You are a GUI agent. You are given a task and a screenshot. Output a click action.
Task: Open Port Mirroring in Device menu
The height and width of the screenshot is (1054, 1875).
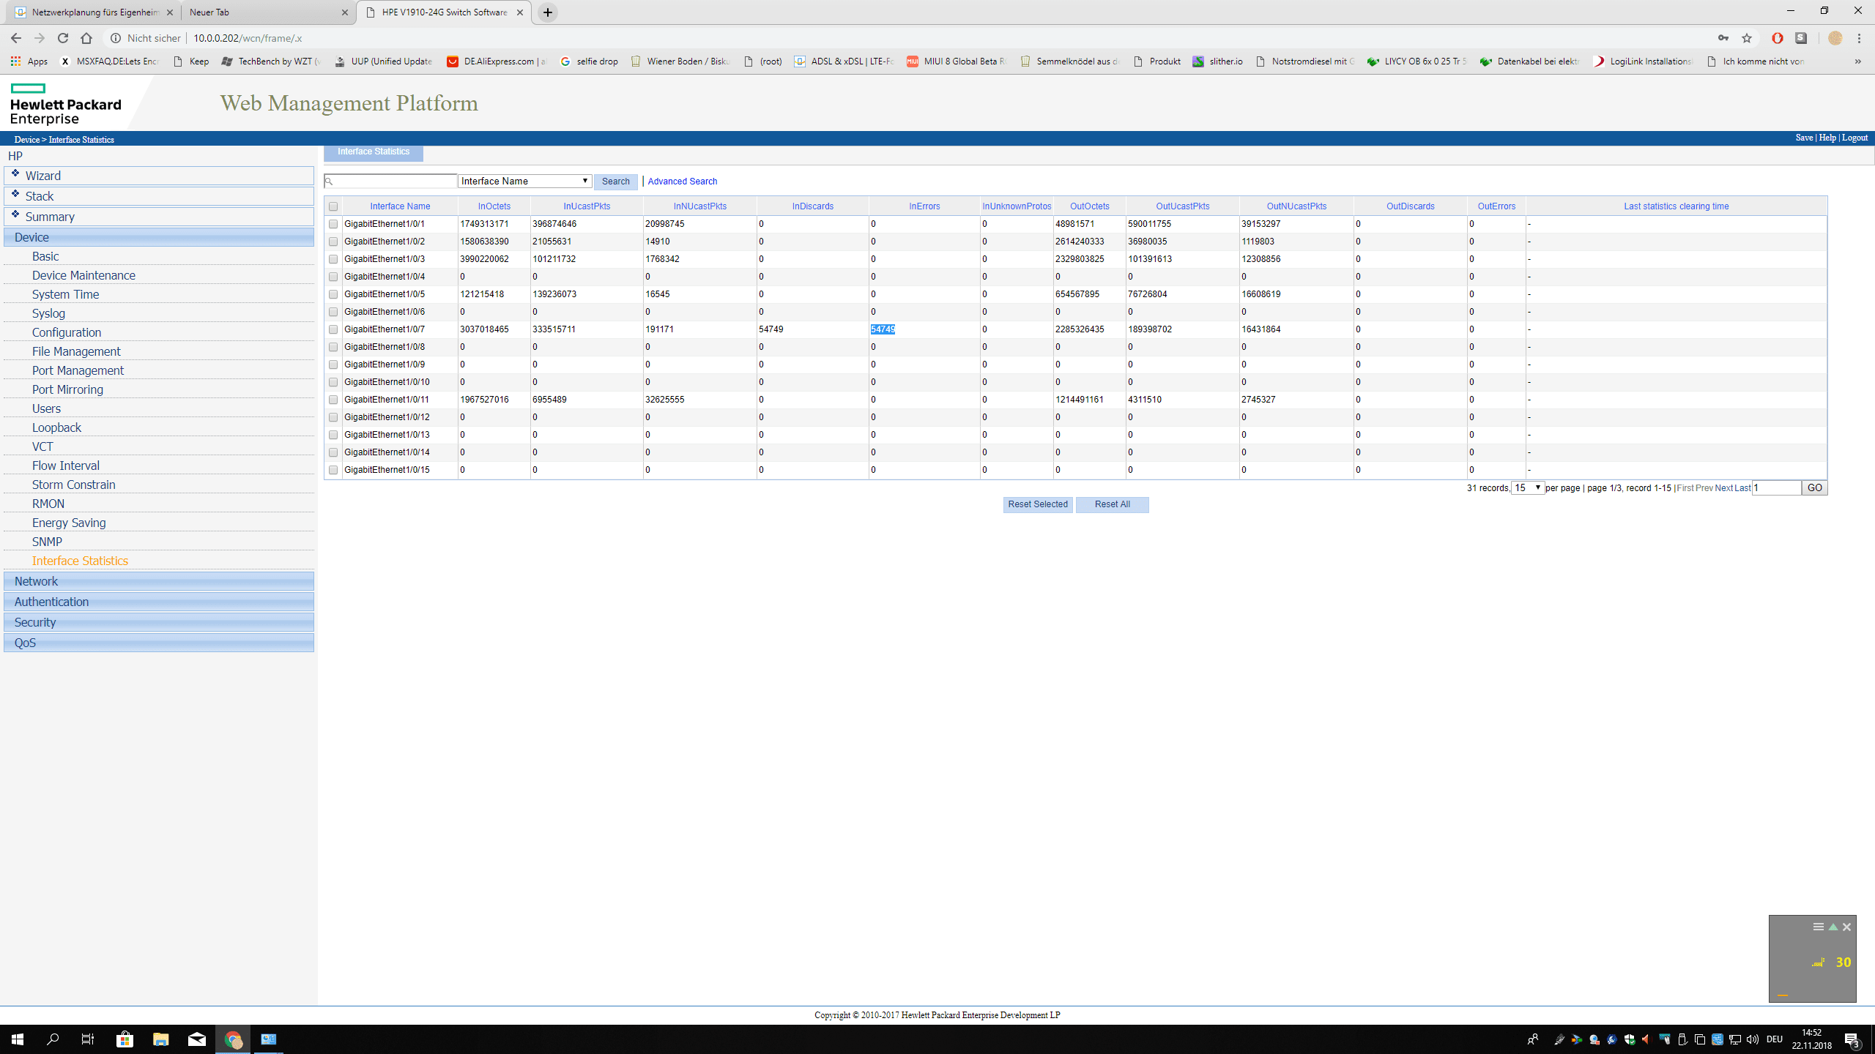tap(67, 389)
